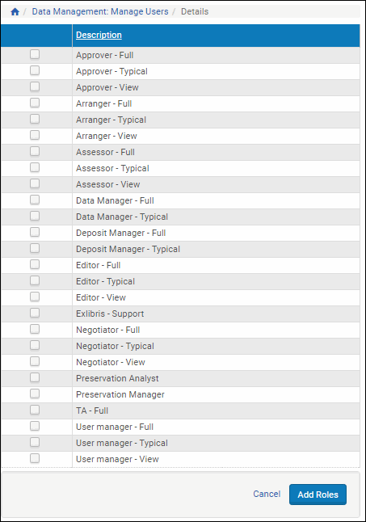Image resolution: width=366 pixels, height=522 pixels.
Task: Tick the TA - Full checkbox
Action: pyautogui.click(x=35, y=410)
